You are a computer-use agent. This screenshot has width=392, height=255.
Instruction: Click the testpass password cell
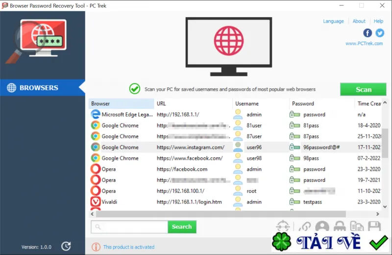[x=313, y=202]
